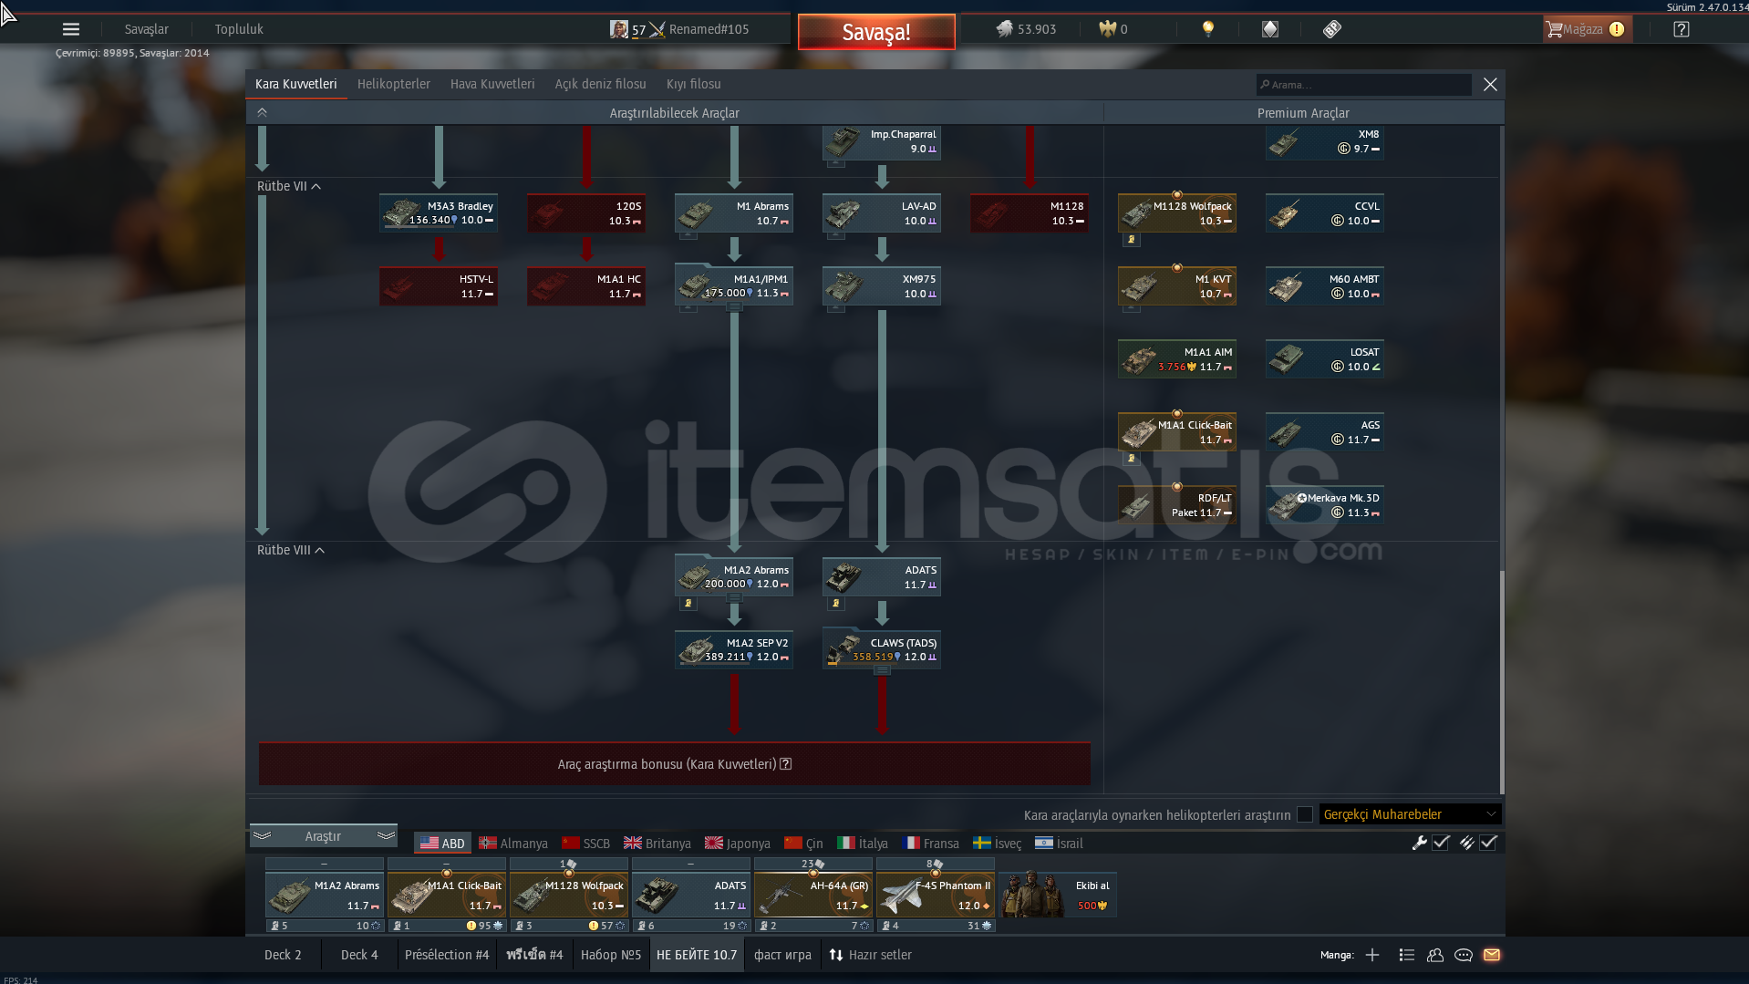Image resolution: width=1749 pixels, height=984 pixels.
Task: Select Çin nation flag tab
Action: (803, 844)
